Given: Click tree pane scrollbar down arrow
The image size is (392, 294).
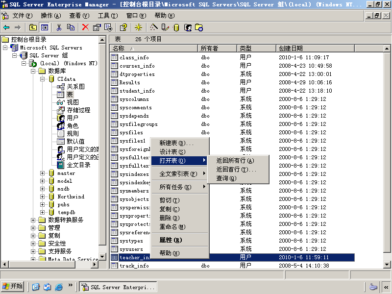Looking at the screenshot, I should click(102, 257).
